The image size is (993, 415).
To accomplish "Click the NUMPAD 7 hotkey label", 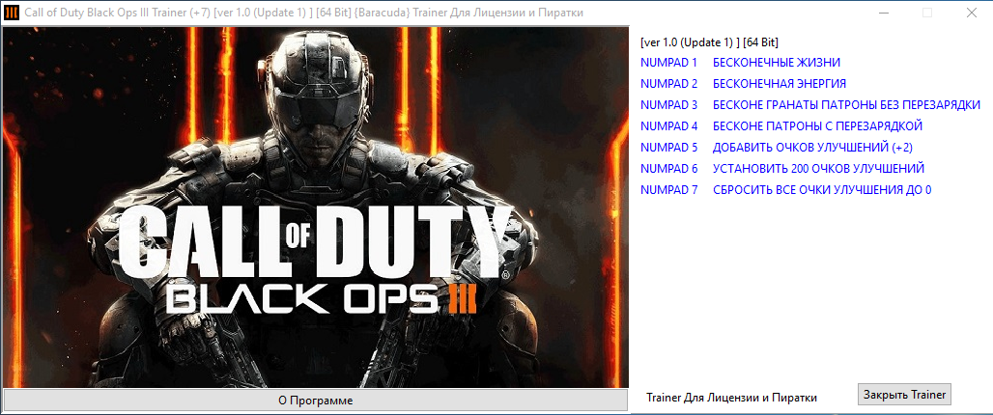I will (668, 190).
